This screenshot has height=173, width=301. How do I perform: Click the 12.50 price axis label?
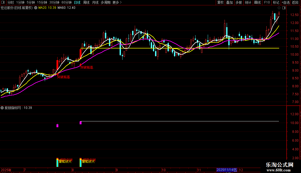[x=294, y=15]
